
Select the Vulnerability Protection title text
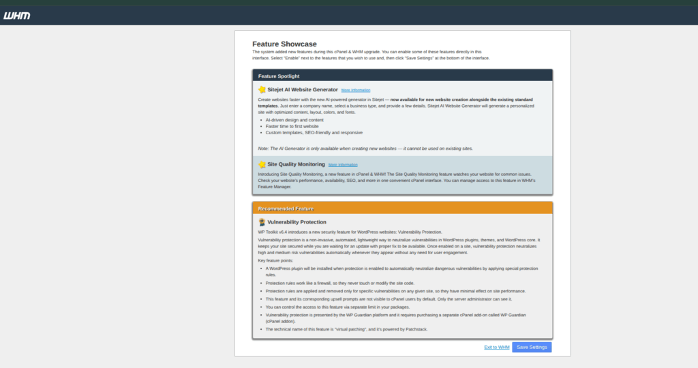click(297, 222)
